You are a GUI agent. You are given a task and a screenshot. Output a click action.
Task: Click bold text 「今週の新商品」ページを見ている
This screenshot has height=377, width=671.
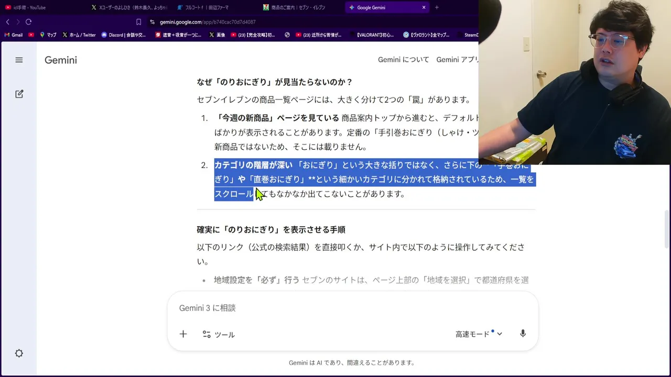(277, 118)
